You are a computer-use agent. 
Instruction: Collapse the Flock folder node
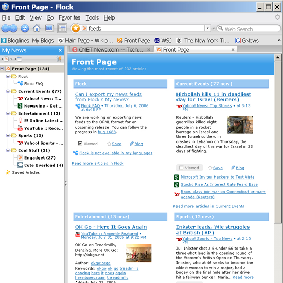pos(8,76)
